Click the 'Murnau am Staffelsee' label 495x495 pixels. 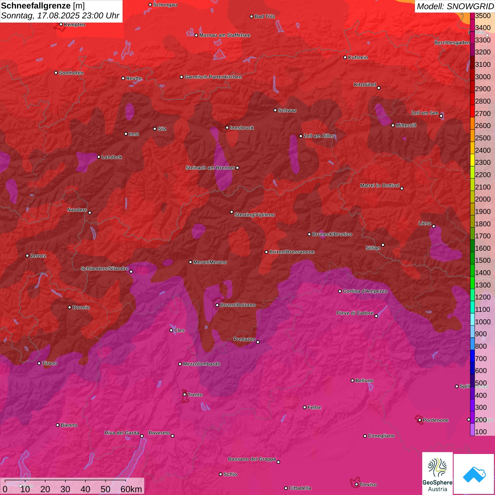point(225,35)
